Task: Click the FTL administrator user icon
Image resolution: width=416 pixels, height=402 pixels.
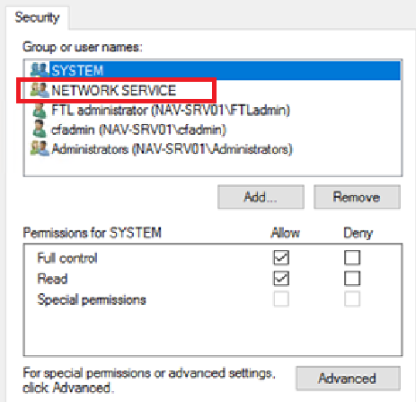Action: point(40,110)
